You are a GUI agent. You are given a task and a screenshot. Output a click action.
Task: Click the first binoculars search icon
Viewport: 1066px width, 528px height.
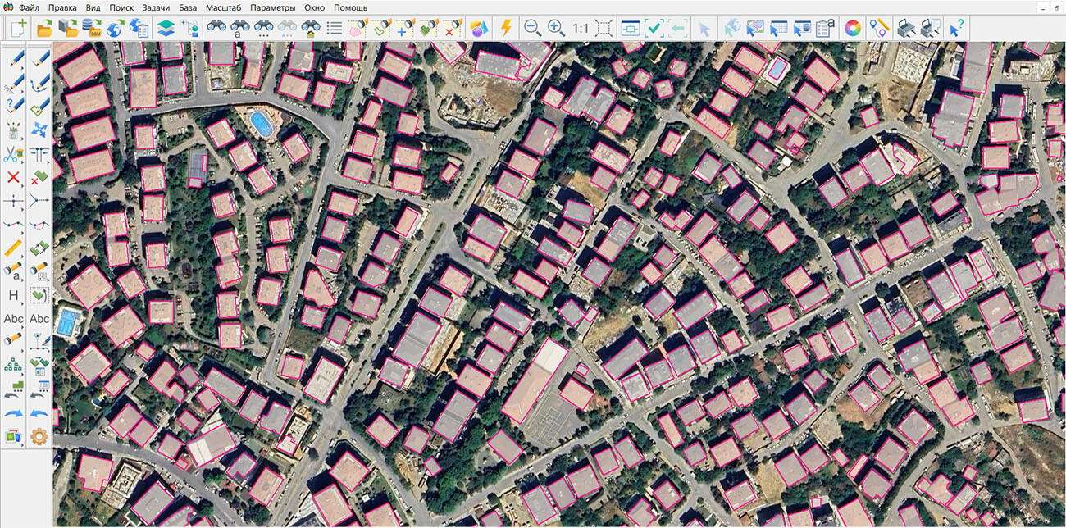216,28
